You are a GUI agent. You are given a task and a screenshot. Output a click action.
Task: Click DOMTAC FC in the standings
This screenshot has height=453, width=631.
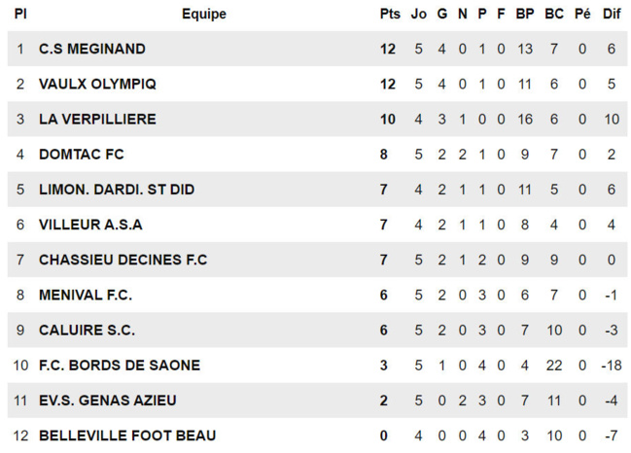coord(82,155)
